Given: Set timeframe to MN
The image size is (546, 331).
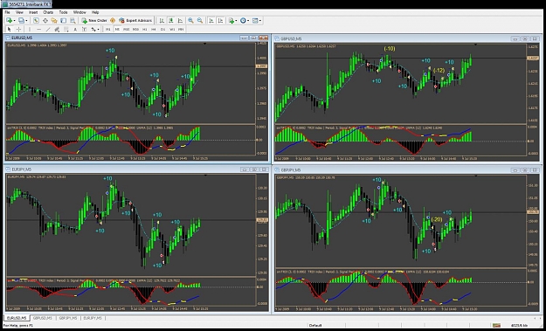Looking at the screenshot, I should (181, 30).
